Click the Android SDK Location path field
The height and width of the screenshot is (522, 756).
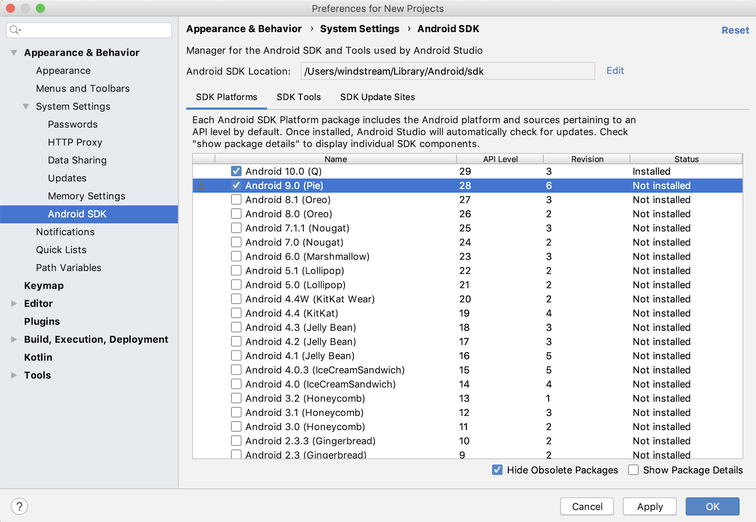click(447, 71)
